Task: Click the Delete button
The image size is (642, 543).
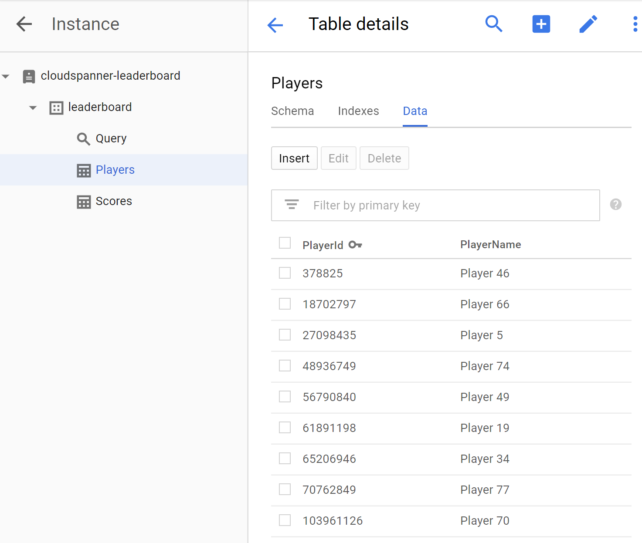Action: tap(384, 158)
